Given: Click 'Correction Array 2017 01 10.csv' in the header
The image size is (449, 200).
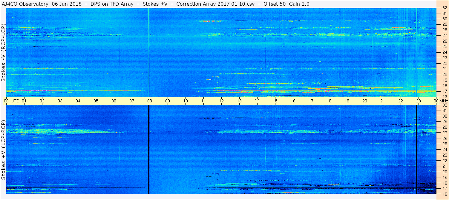Looking at the screenshot, I should [x=215, y=4].
